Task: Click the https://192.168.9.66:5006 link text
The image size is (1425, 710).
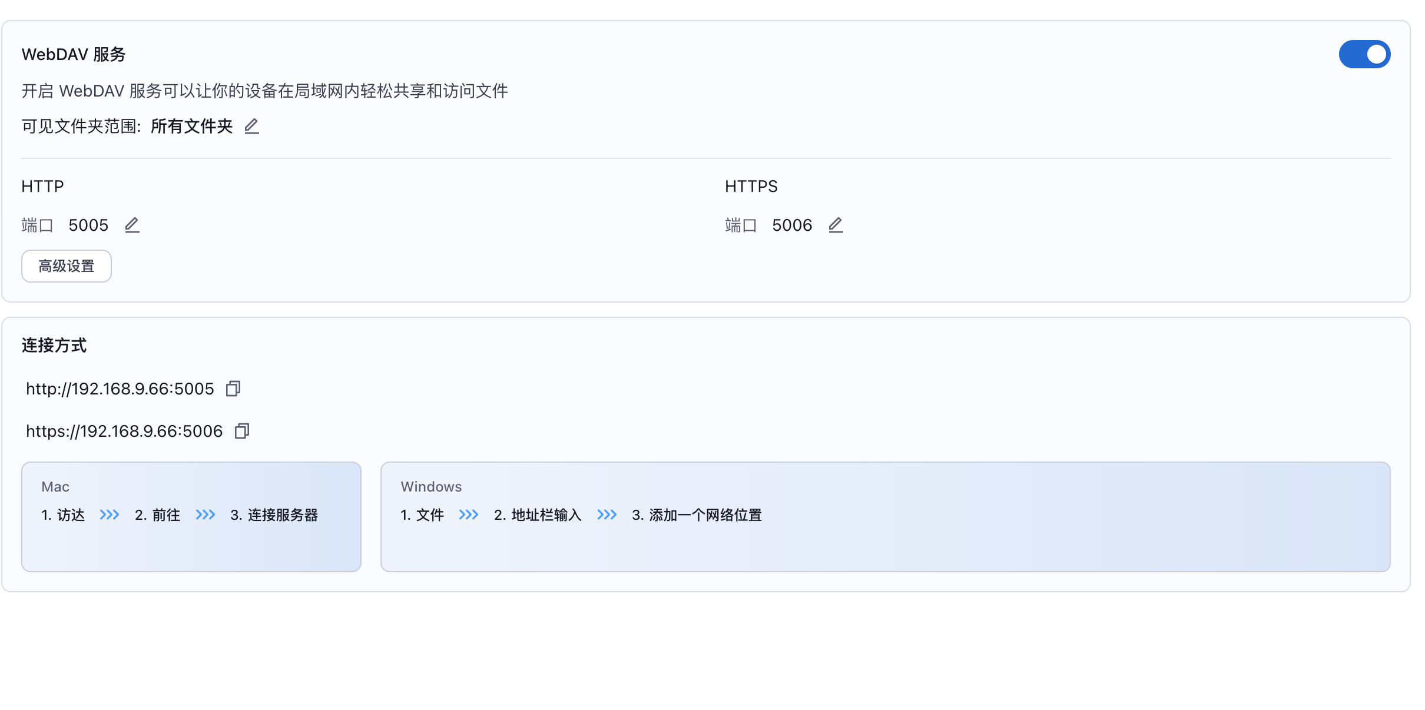Action: [x=124, y=431]
